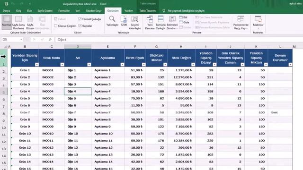Click Seçimi Yakınlaştır icon
This screenshot has height=170, width=303.
point(134,23)
